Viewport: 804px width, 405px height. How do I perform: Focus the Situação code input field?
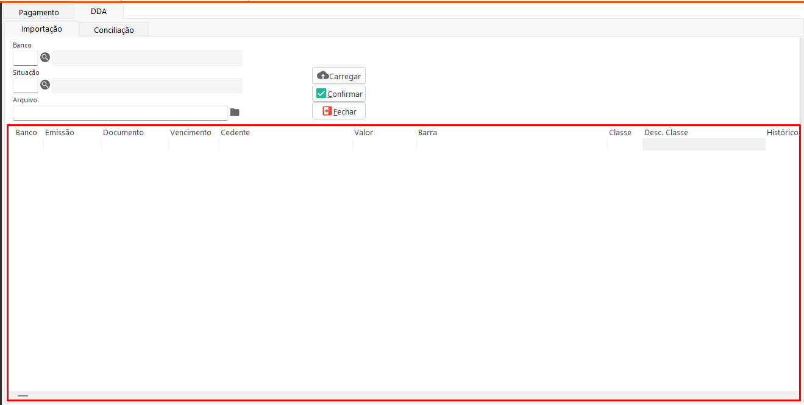point(26,86)
